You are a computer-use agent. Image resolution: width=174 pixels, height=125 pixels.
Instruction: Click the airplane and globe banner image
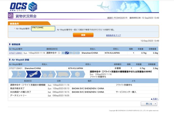click(x=128, y=6)
